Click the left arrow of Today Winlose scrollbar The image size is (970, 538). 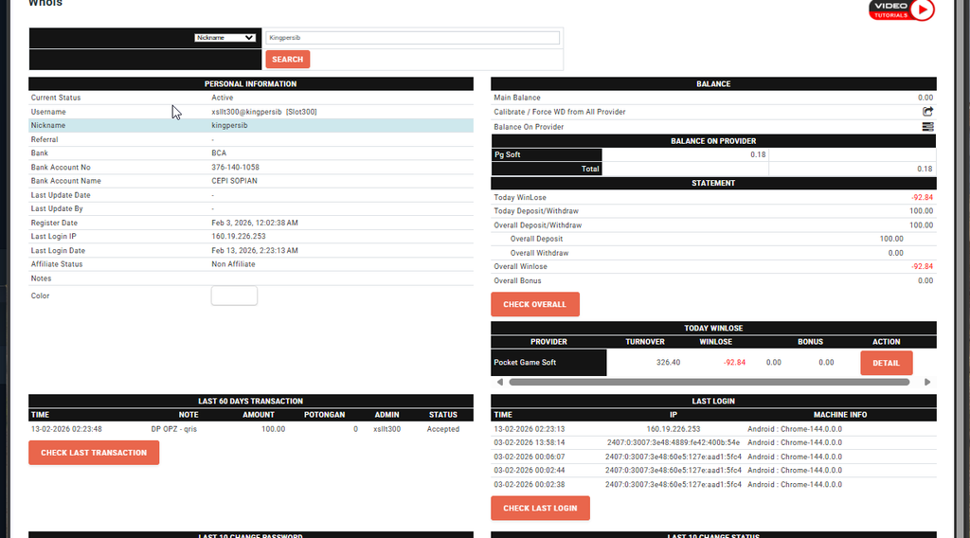coord(500,382)
